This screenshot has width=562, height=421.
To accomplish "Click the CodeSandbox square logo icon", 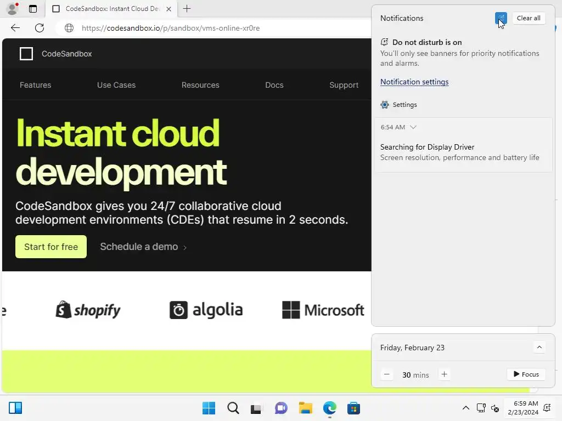I will pyautogui.click(x=26, y=54).
